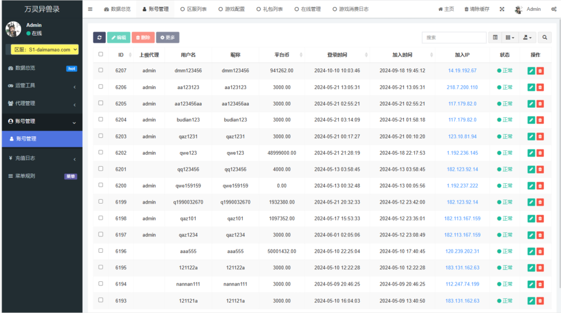This screenshot has height=313, width=561.
Task: Edit row 6207 with the green pencil
Action: click(531, 71)
